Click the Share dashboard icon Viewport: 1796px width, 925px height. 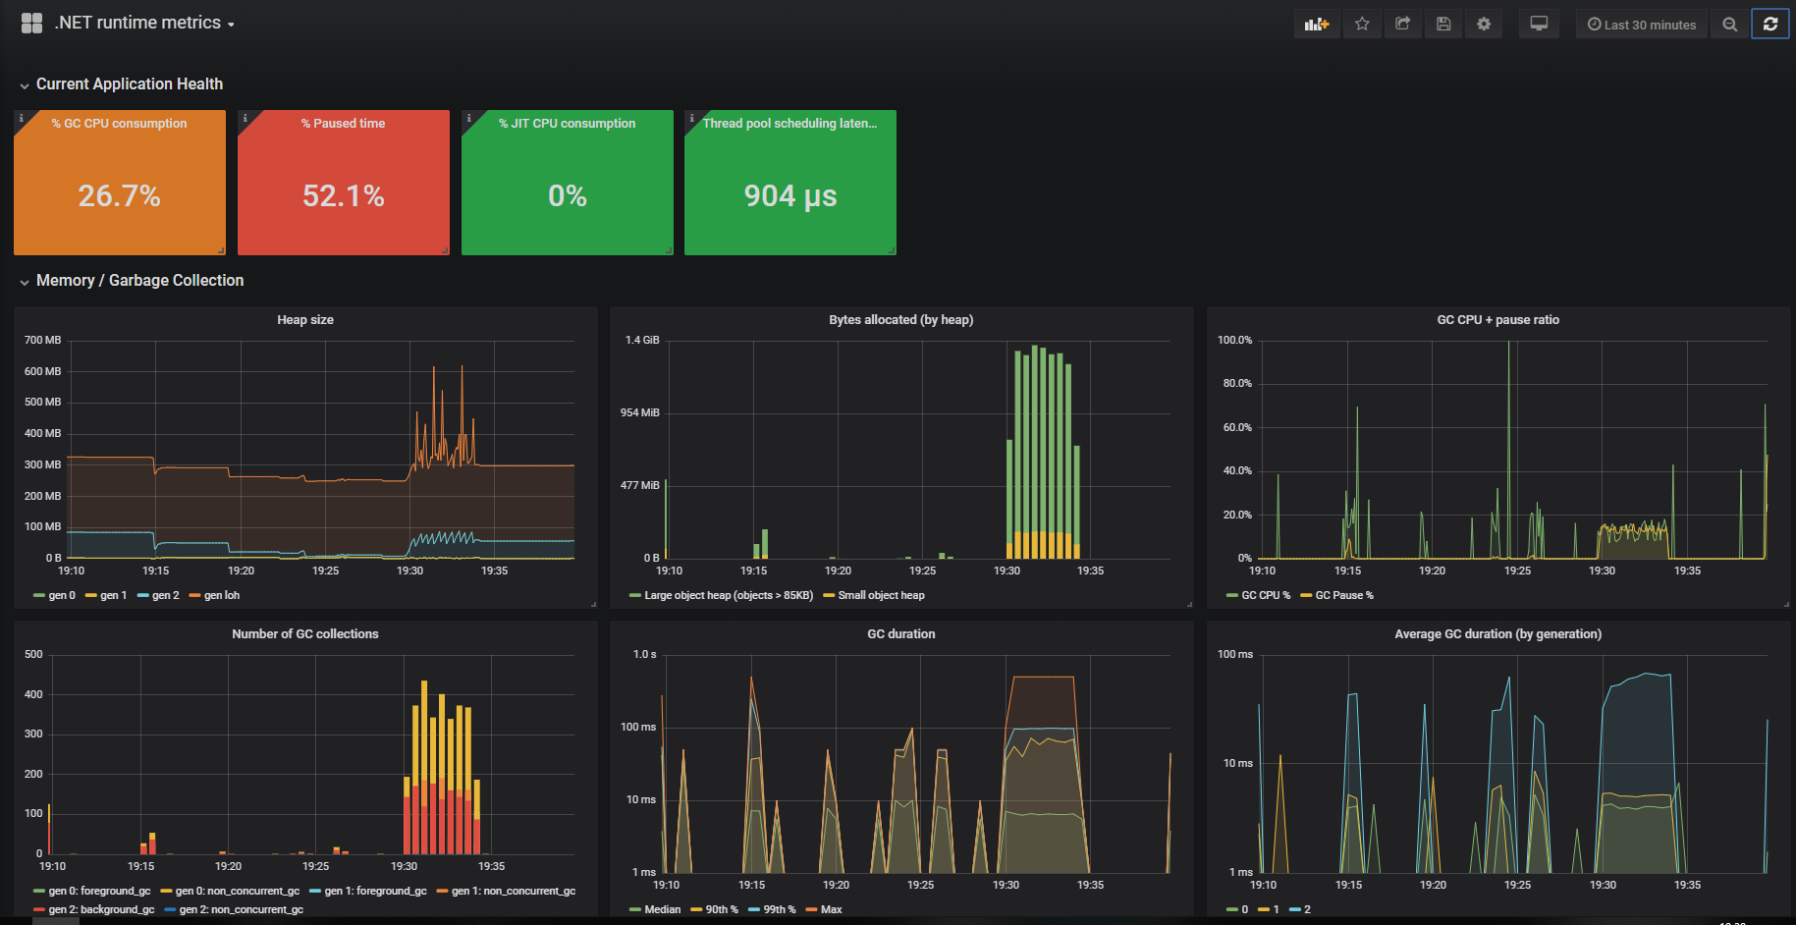tap(1402, 25)
